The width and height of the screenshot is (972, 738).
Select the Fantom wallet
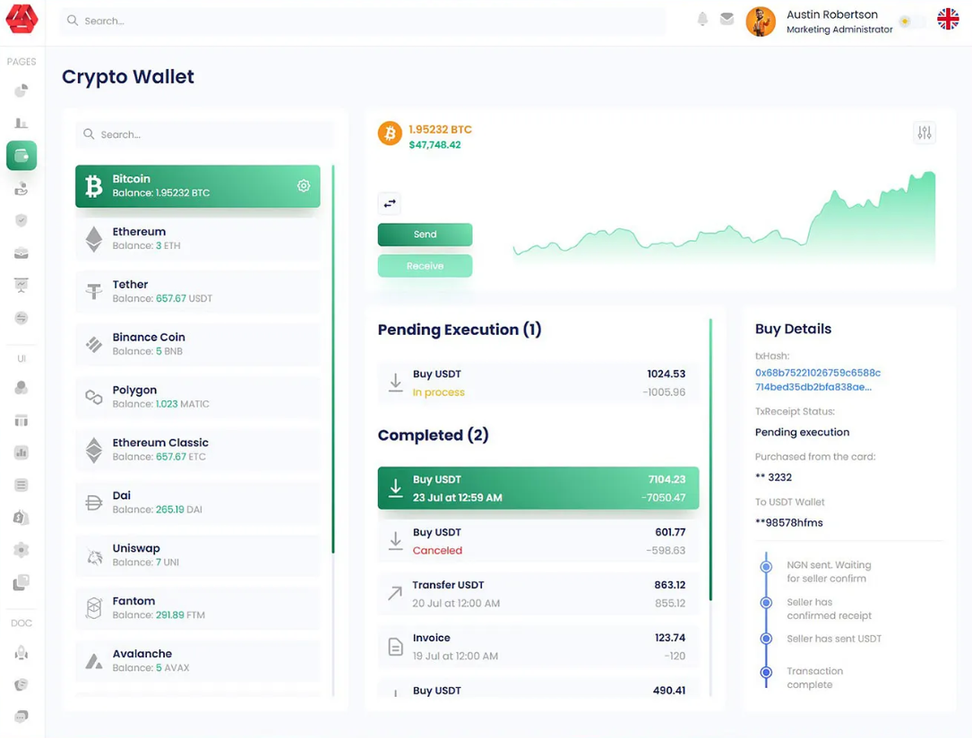[198, 608]
